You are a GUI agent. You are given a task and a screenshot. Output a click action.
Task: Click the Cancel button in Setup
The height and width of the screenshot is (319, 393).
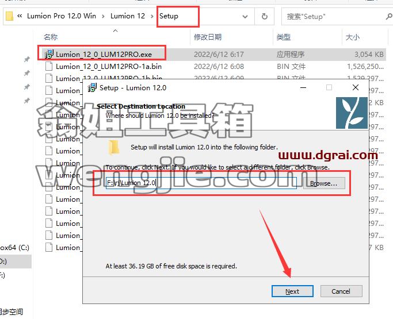tap(341, 291)
